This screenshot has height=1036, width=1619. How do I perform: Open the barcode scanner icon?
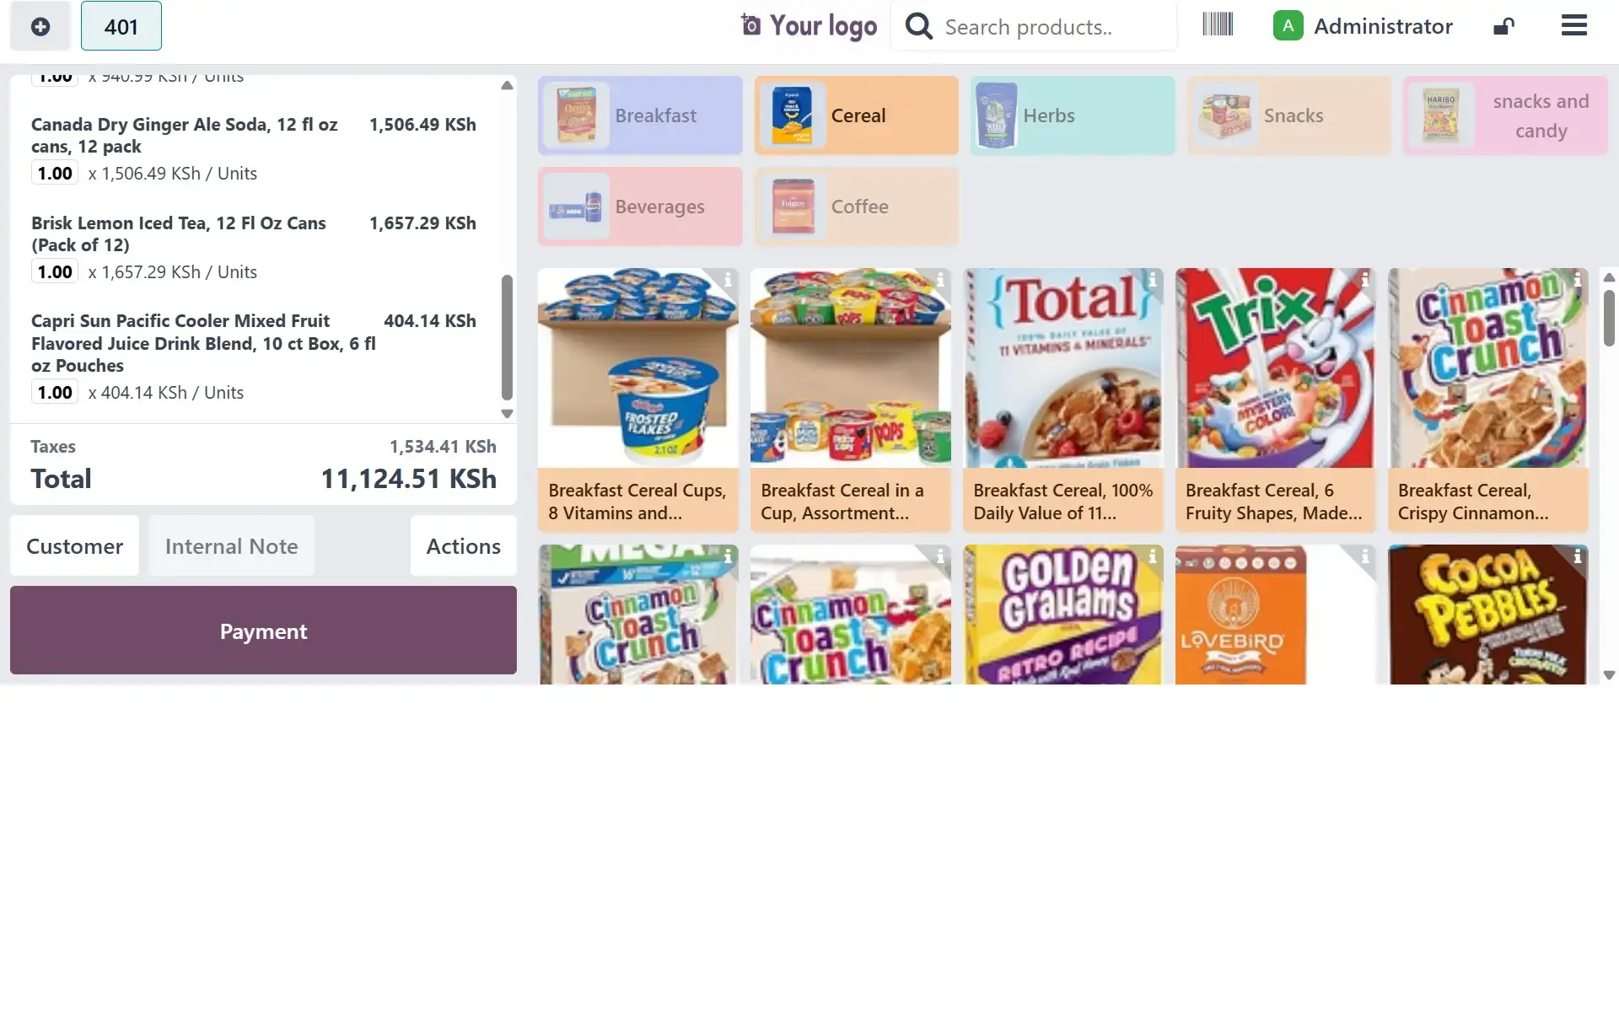pos(1217,24)
